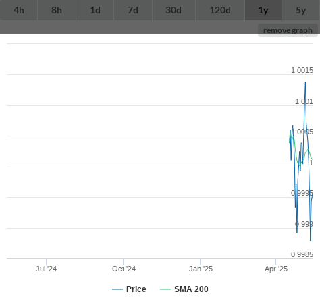
Task: Click the Jul '24 axis tick label
Action: 46,269
